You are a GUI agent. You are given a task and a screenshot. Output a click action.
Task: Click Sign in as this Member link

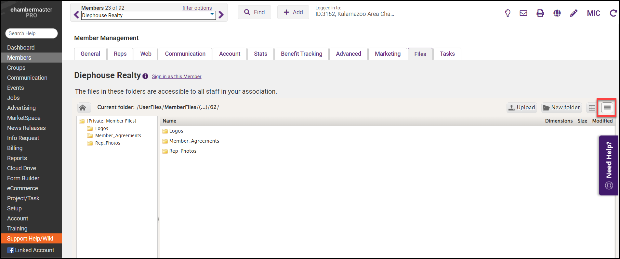[x=177, y=77]
